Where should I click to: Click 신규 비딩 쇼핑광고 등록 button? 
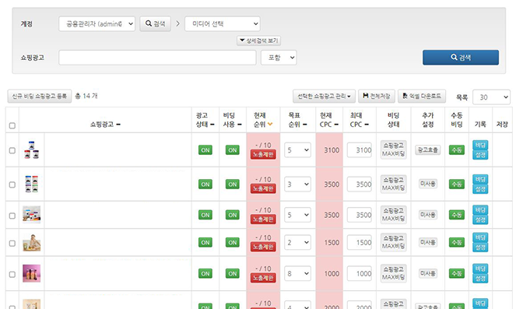pos(40,96)
